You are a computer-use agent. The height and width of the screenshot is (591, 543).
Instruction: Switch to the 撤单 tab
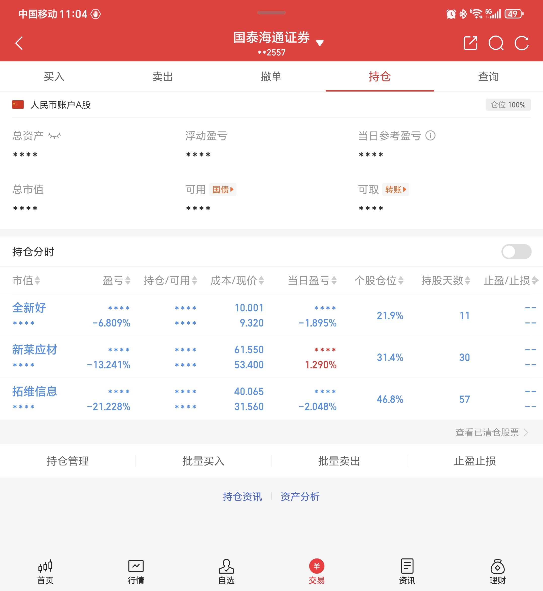[x=271, y=76]
